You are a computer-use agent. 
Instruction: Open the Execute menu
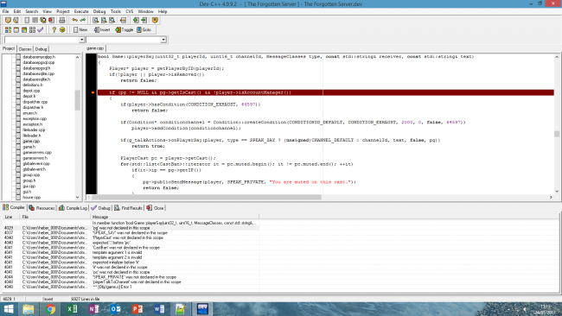click(x=81, y=11)
